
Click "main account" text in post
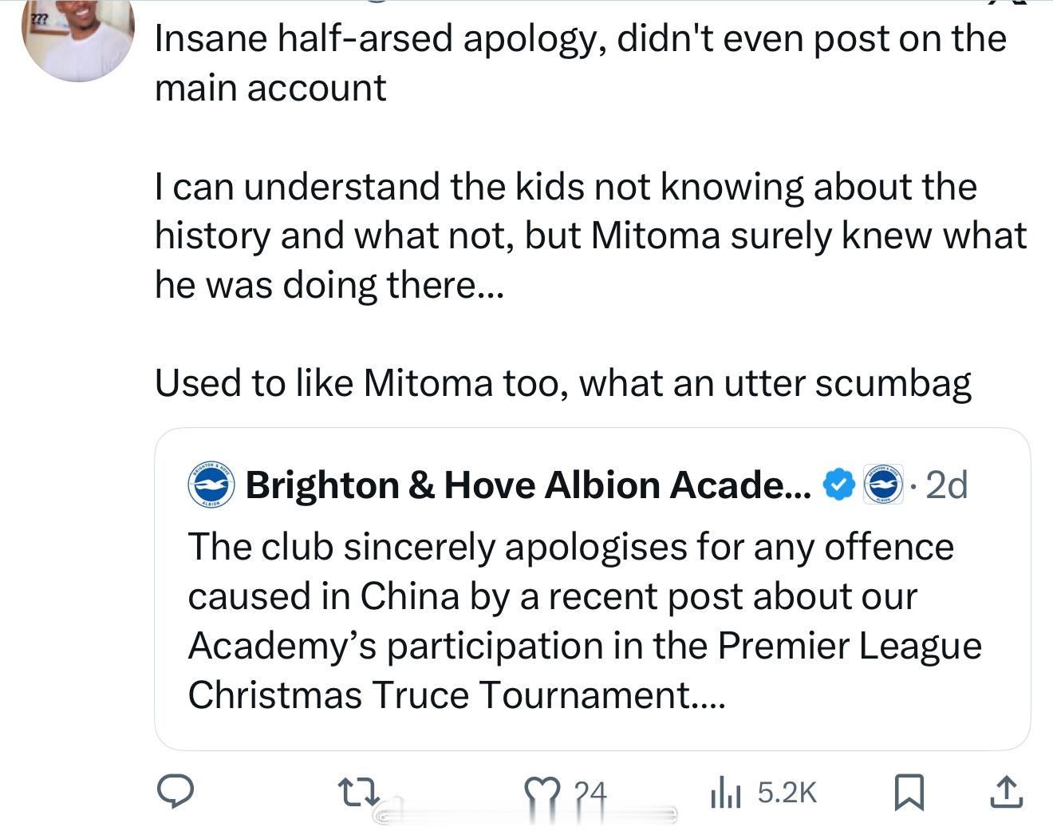coord(270,88)
